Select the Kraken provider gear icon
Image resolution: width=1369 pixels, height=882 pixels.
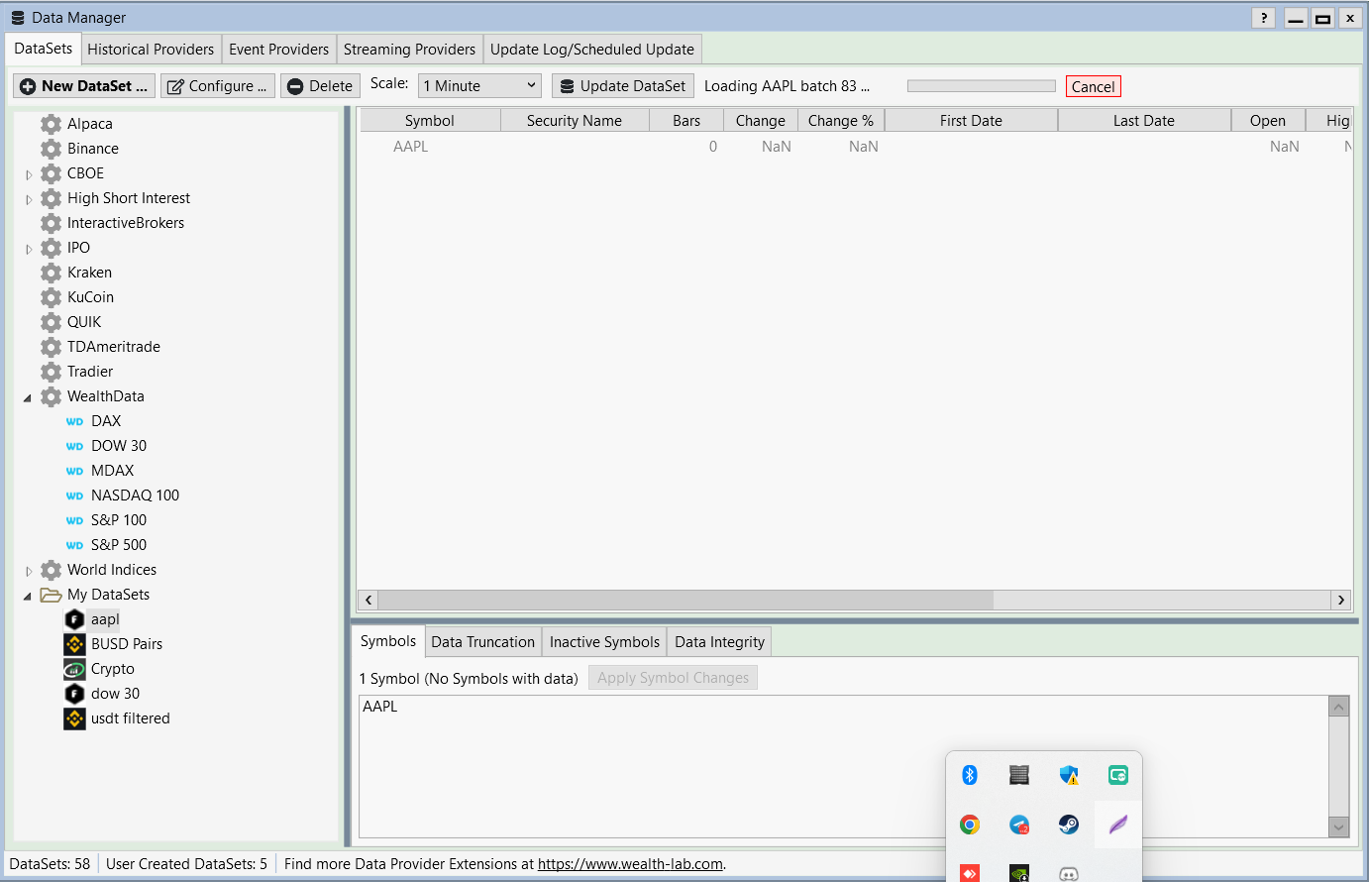tap(51, 273)
